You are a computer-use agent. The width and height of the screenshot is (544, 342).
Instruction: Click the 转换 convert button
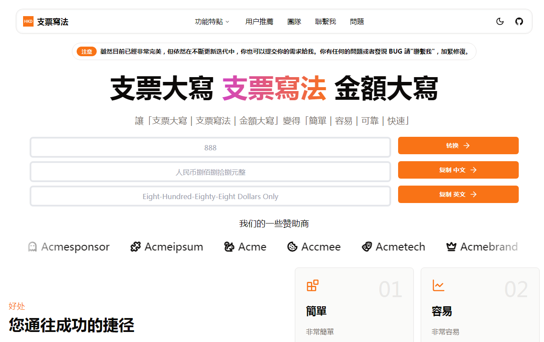click(x=458, y=146)
